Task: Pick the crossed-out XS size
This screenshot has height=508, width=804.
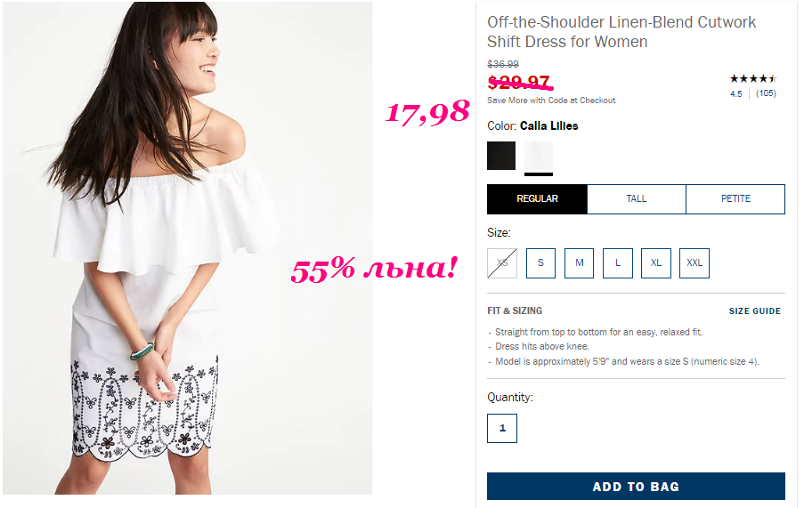Action: (502, 263)
